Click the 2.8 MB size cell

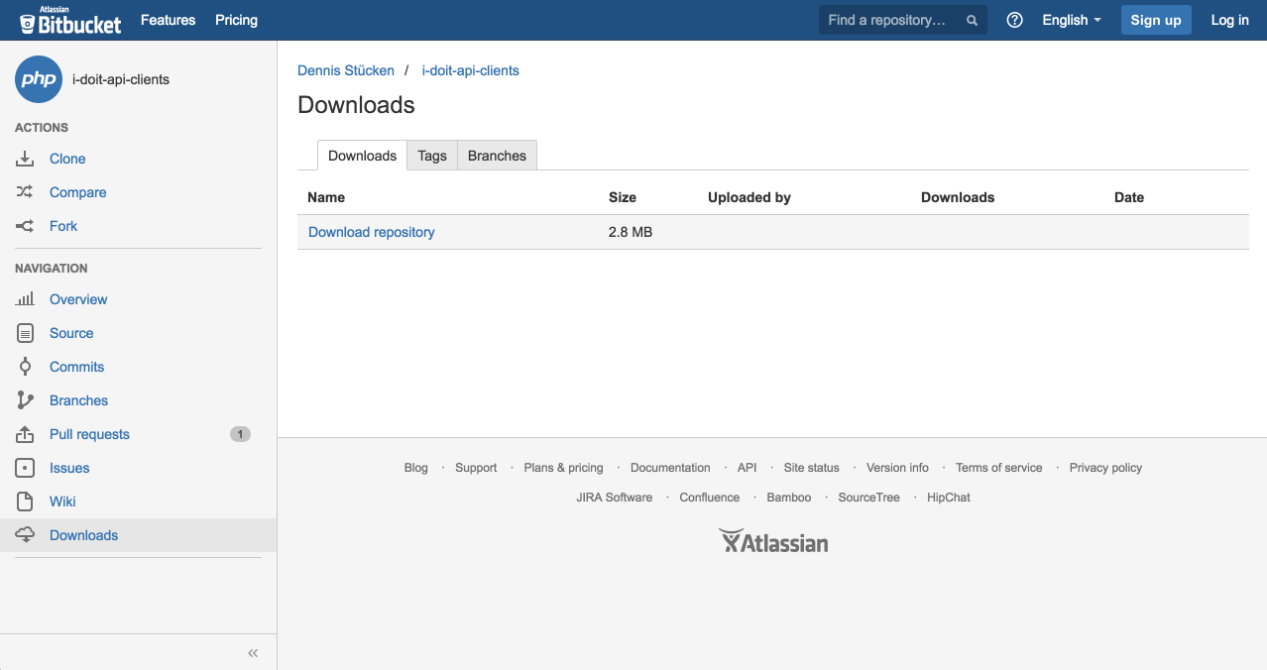pyautogui.click(x=631, y=232)
